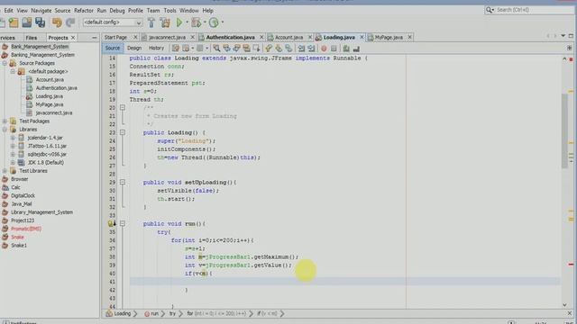The width and height of the screenshot is (577, 324).
Task: Click the Clean and Build icon
Action: 165,22
